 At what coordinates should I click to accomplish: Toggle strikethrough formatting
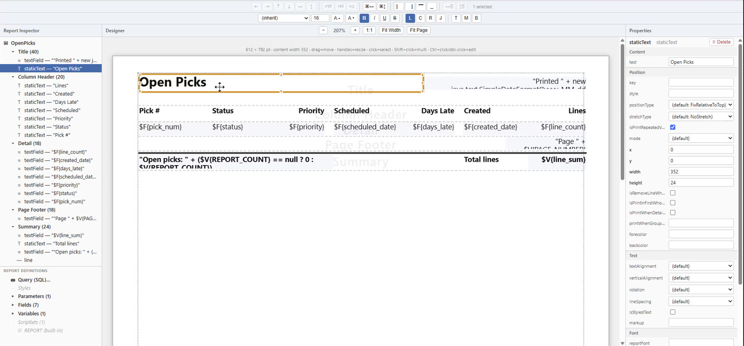click(395, 18)
